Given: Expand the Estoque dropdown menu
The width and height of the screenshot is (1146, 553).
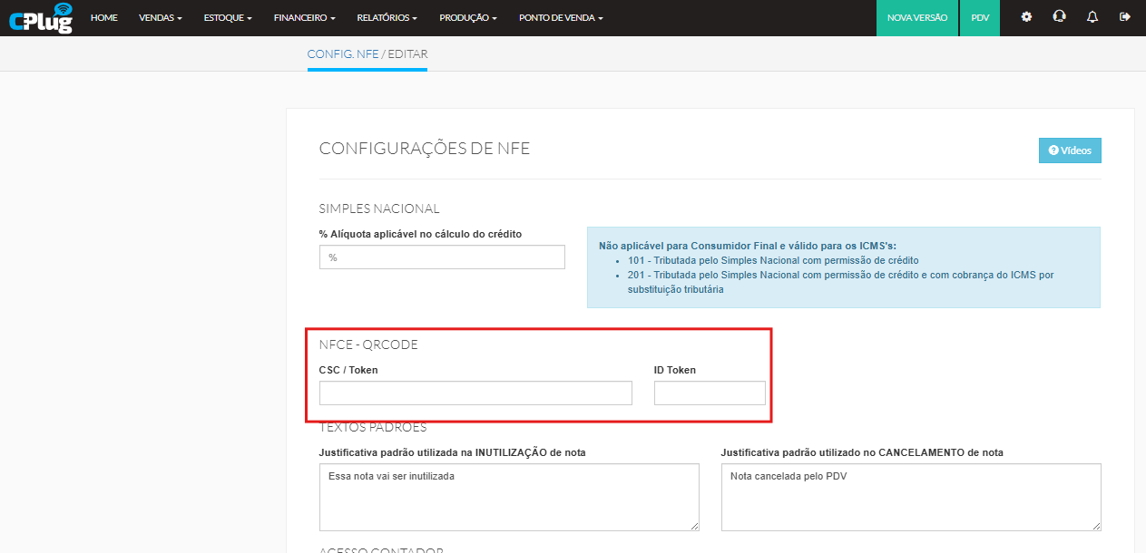Looking at the screenshot, I should [x=228, y=18].
